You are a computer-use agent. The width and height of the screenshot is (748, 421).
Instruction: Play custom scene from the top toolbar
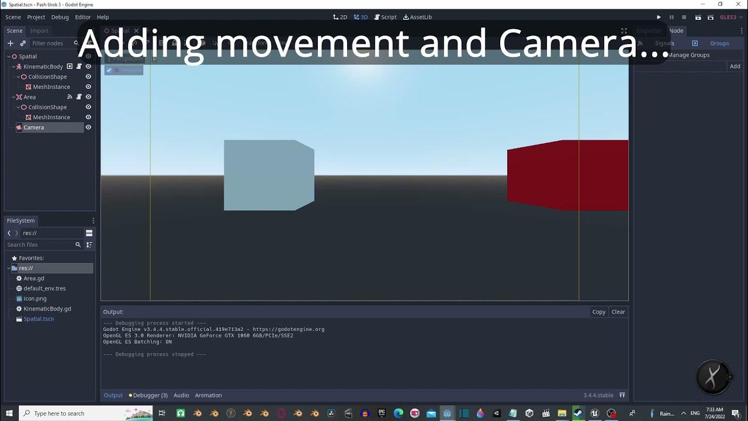click(710, 18)
